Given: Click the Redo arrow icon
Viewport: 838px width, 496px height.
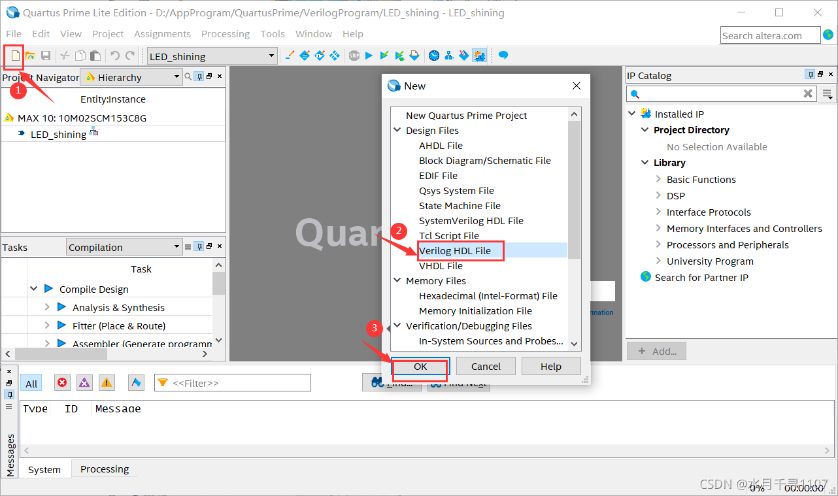Looking at the screenshot, I should point(130,56).
